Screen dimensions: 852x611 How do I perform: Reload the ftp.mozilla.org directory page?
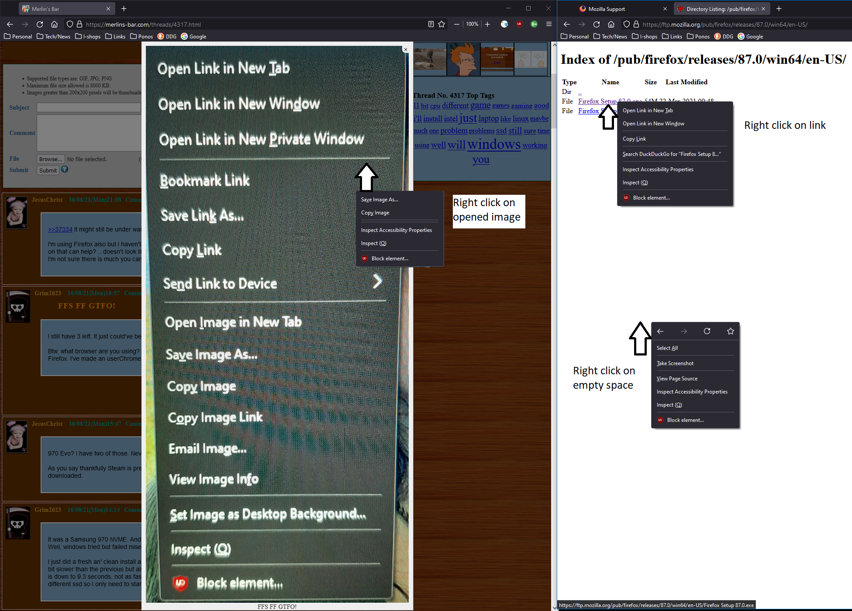[597, 24]
